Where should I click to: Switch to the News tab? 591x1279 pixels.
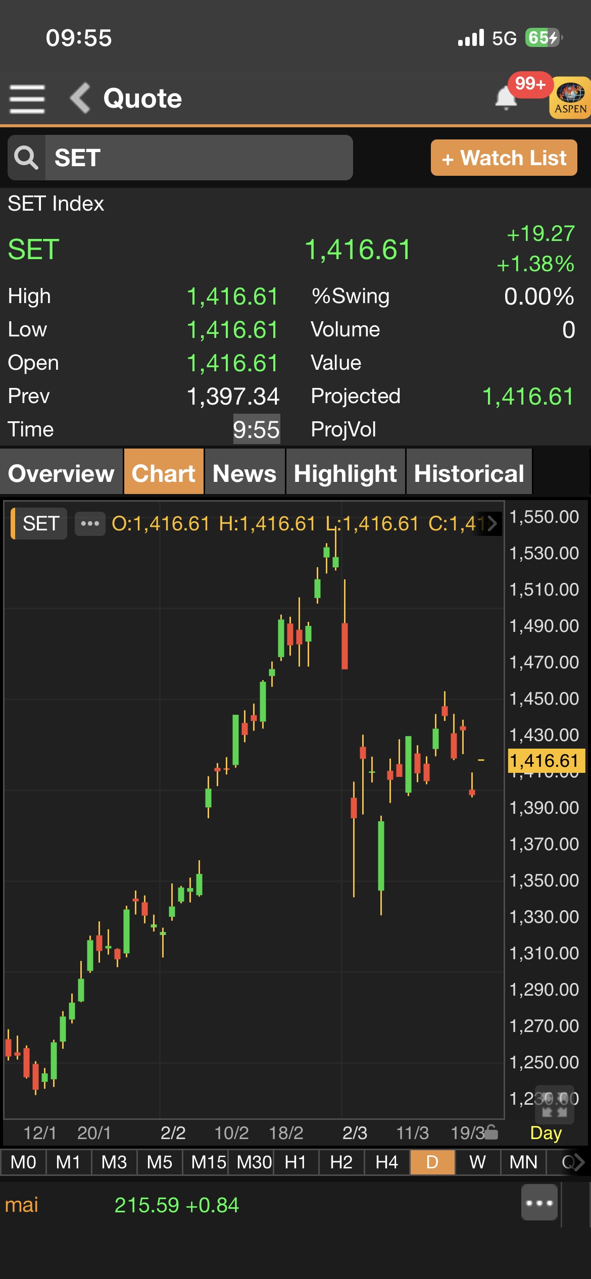(x=244, y=473)
